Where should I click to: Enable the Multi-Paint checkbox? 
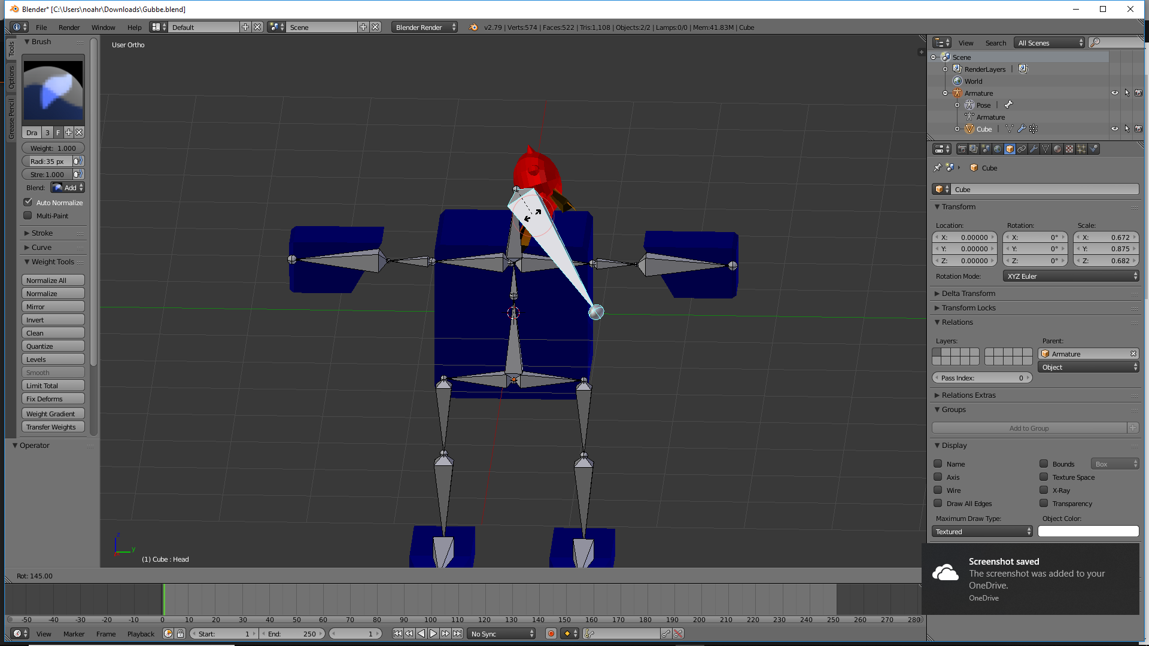[28, 215]
